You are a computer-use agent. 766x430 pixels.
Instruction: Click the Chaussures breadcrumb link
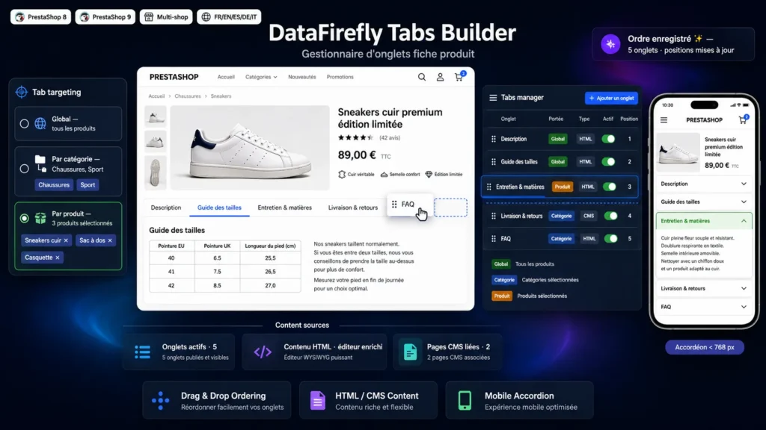point(188,96)
